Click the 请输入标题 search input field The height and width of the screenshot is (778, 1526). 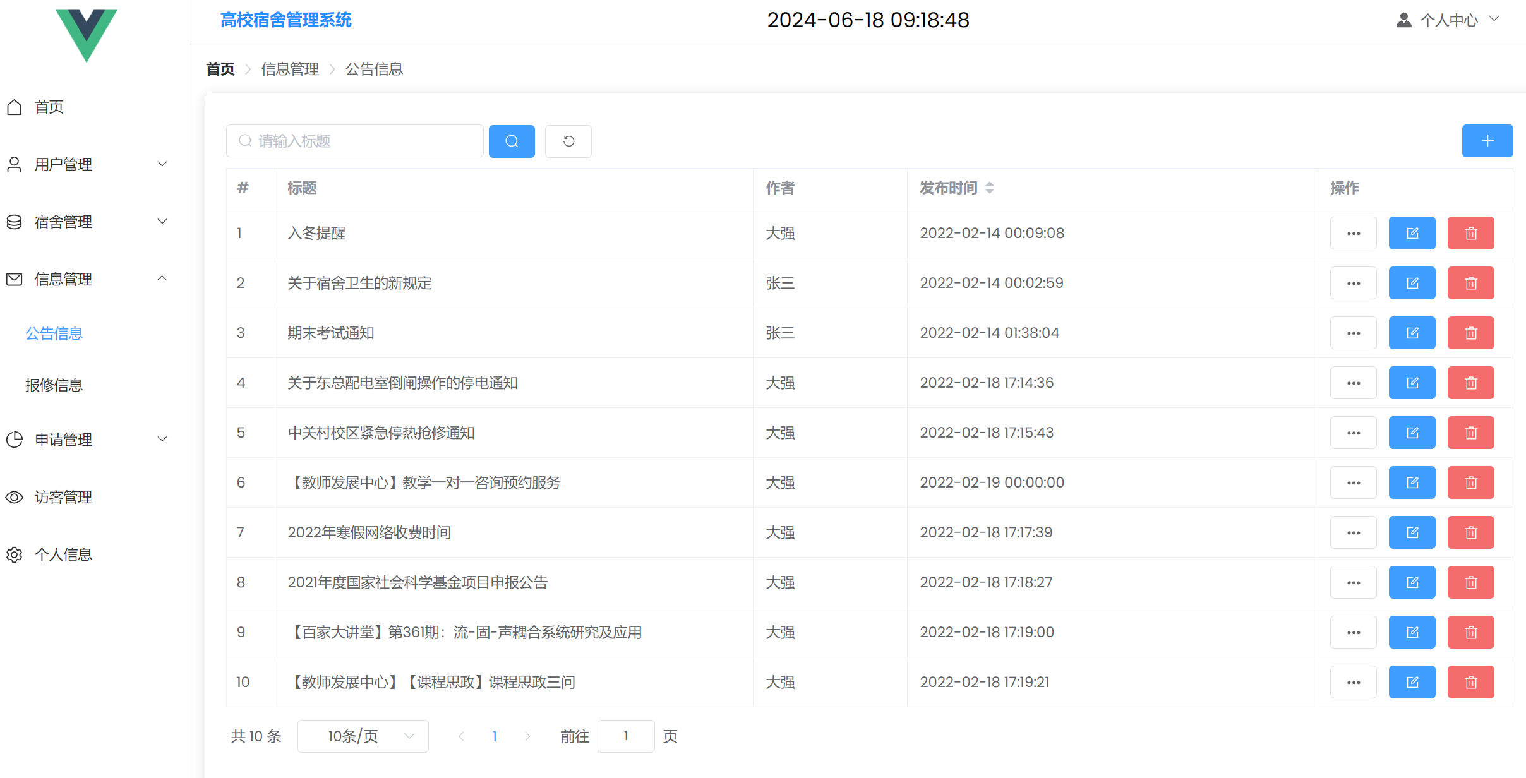pyautogui.click(x=355, y=141)
